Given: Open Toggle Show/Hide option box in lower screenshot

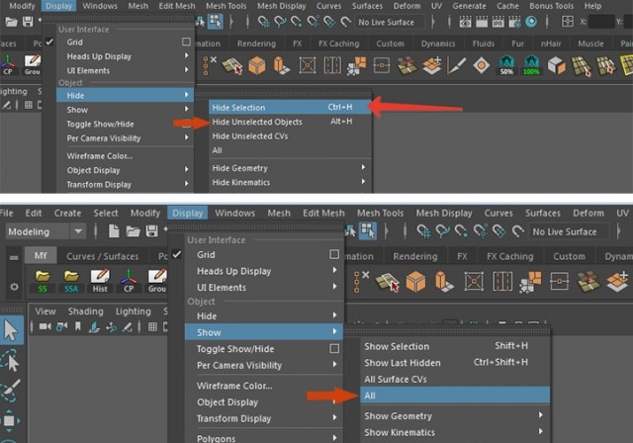Looking at the screenshot, I should (x=334, y=348).
